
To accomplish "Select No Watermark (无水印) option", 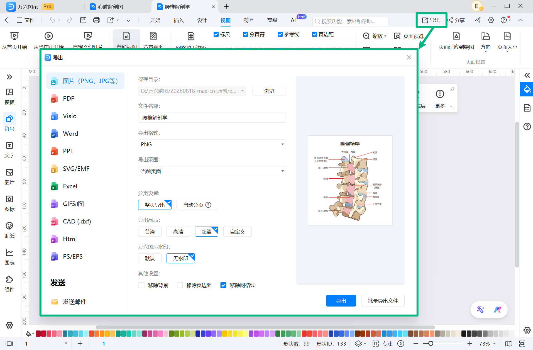I will click(x=181, y=258).
